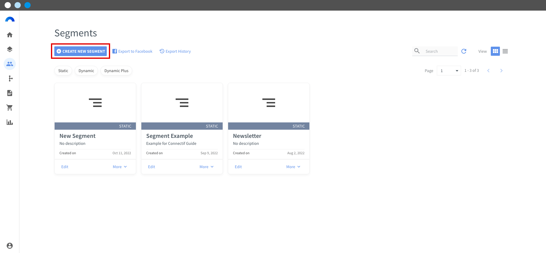546x253 pixels.
Task: Open the bar chart reports icon
Action: pos(10,122)
